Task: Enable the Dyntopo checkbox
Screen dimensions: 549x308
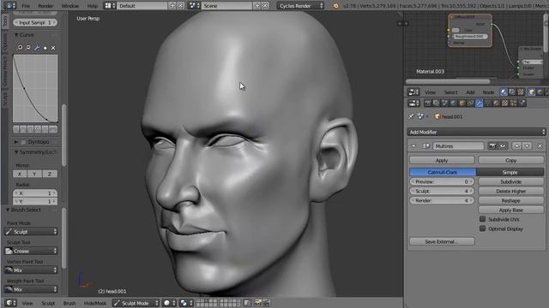Action: (x=23, y=142)
